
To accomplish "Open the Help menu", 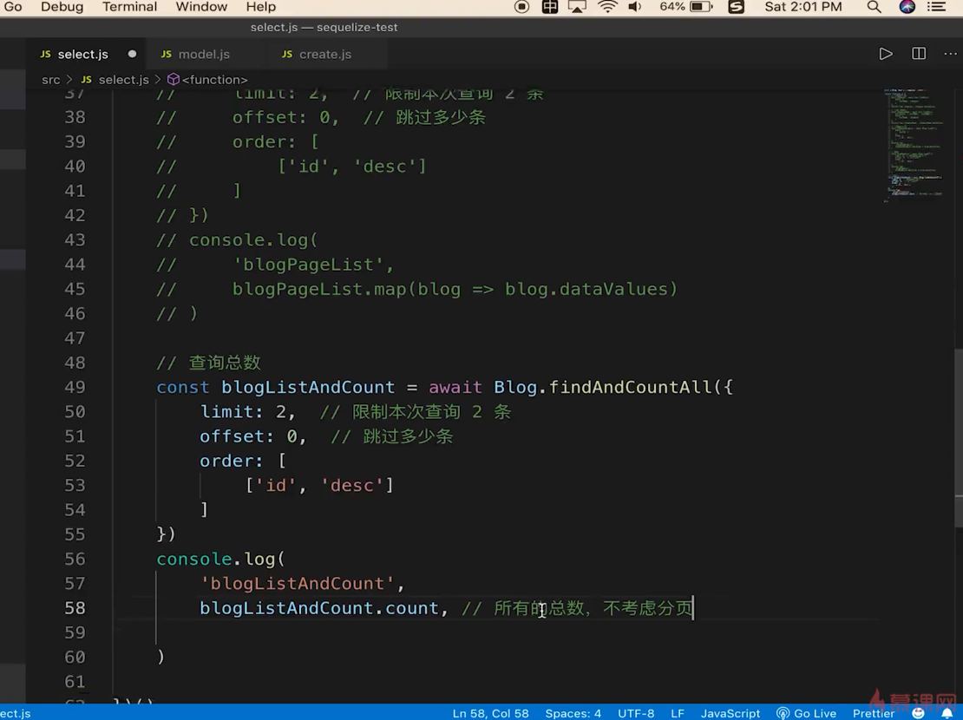I will click(261, 7).
